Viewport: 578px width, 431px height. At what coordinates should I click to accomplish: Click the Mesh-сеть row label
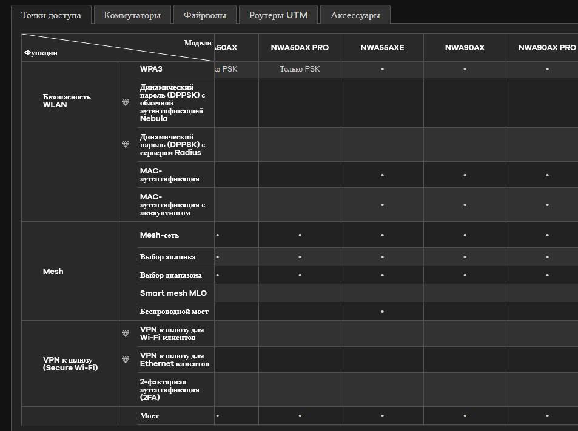click(x=160, y=235)
